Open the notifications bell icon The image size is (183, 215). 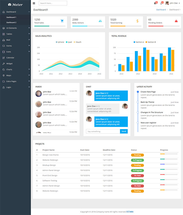click(x=161, y=3)
